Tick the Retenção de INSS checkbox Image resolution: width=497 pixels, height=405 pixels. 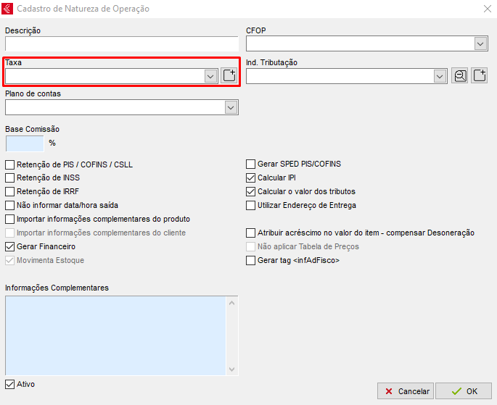[x=10, y=178]
